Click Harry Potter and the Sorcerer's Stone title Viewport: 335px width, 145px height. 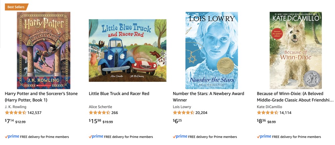tap(41, 97)
